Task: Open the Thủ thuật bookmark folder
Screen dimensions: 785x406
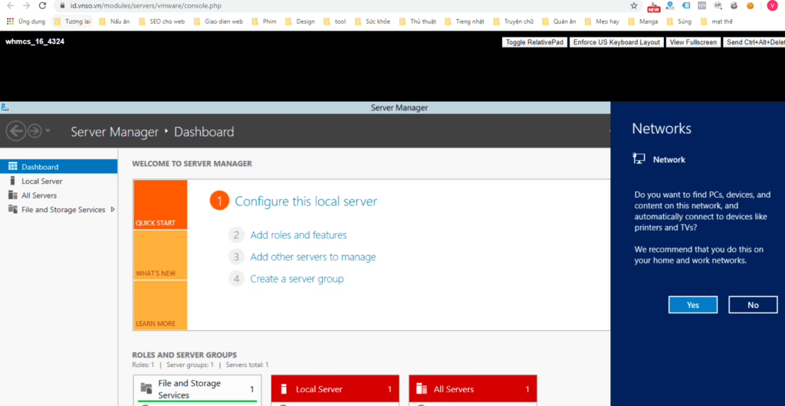Action: 418,21
